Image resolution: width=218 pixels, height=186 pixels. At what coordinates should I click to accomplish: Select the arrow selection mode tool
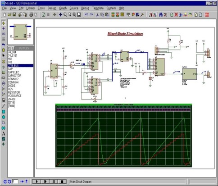(4, 55)
